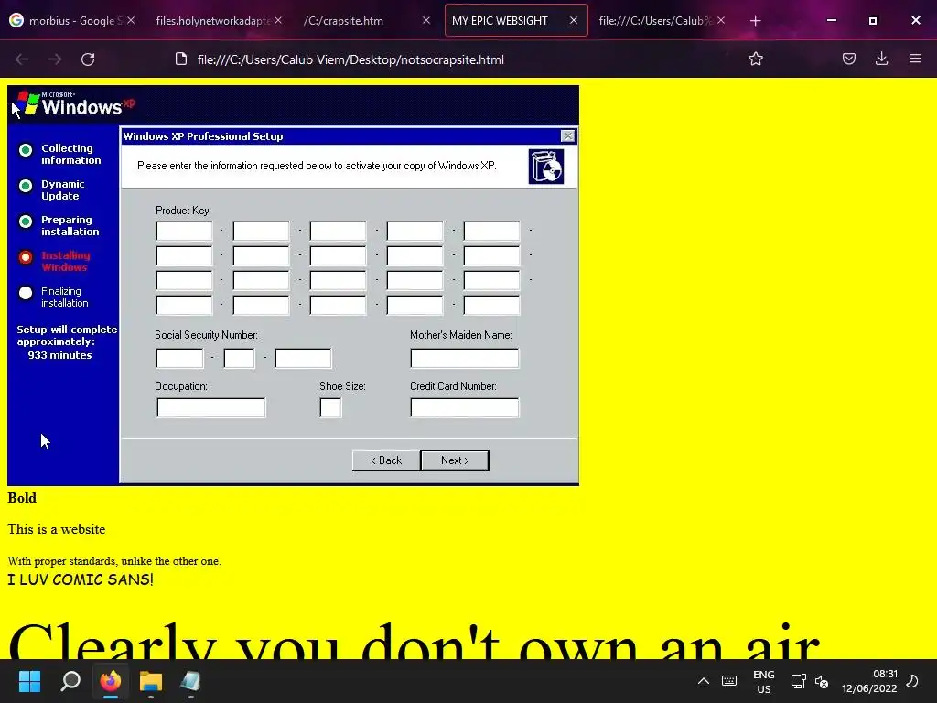This screenshot has height=703, width=937.
Task: Close the morbius Google Search tab
Action: coord(131,20)
